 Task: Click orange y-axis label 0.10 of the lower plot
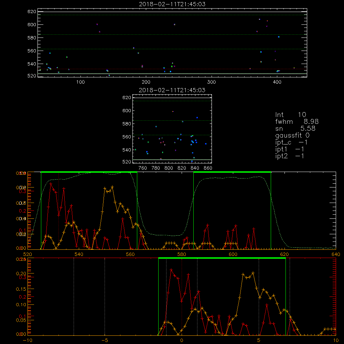(21, 305)
